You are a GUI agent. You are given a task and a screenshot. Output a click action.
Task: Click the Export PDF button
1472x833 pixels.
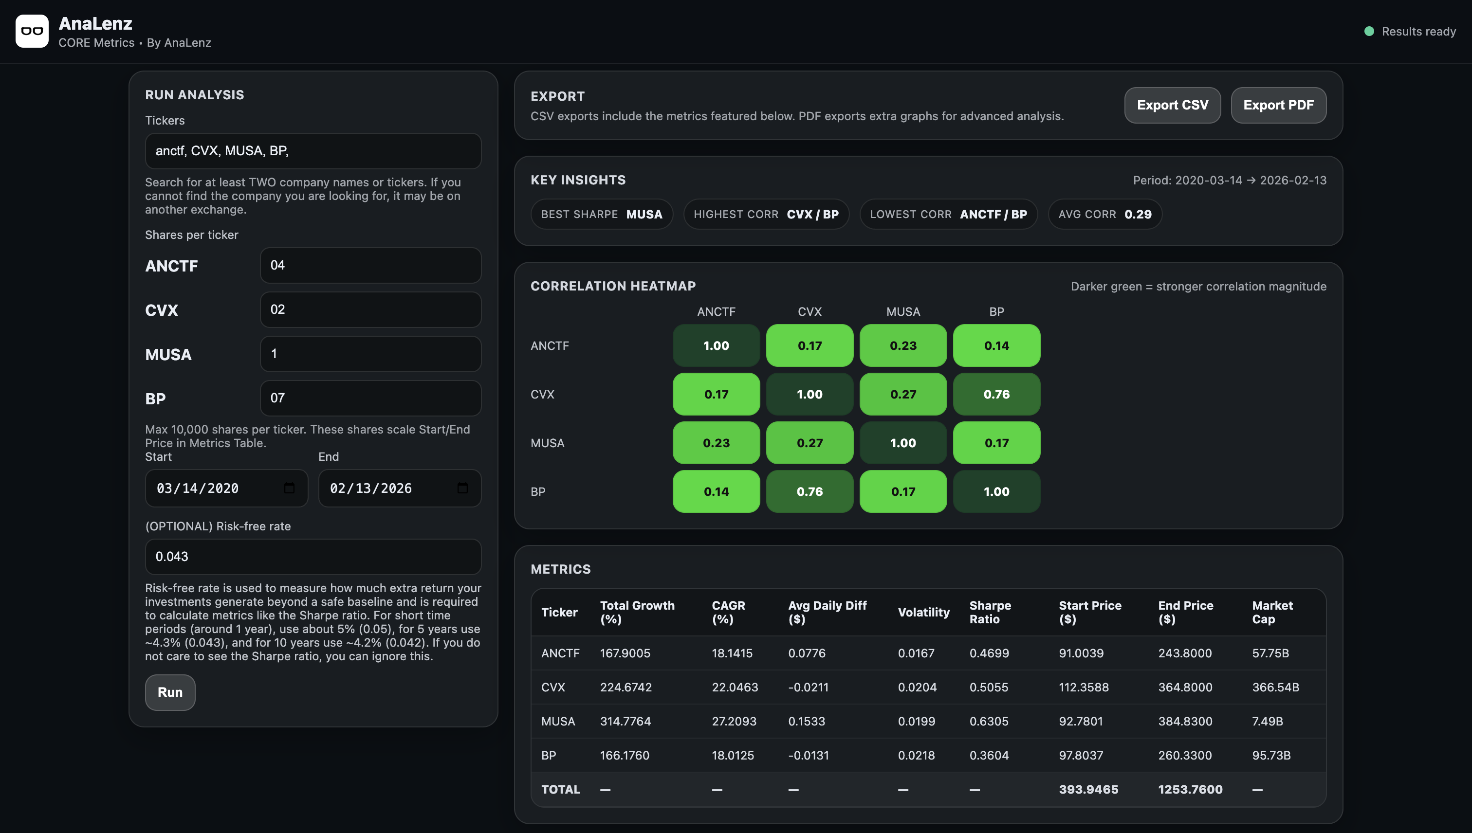tap(1278, 105)
